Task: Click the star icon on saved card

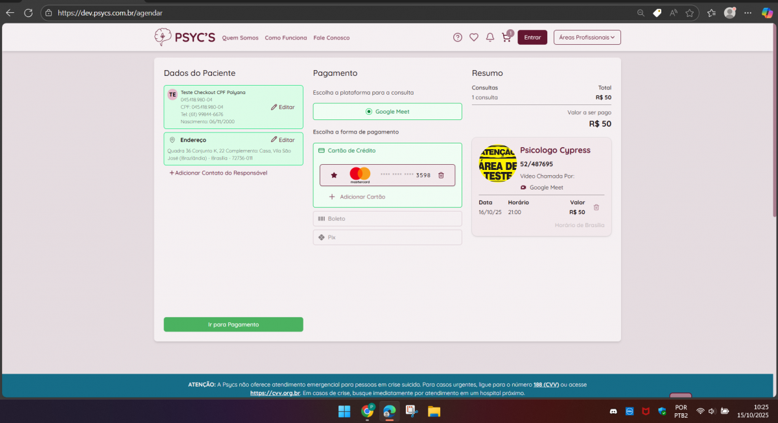Action: [x=334, y=175]
